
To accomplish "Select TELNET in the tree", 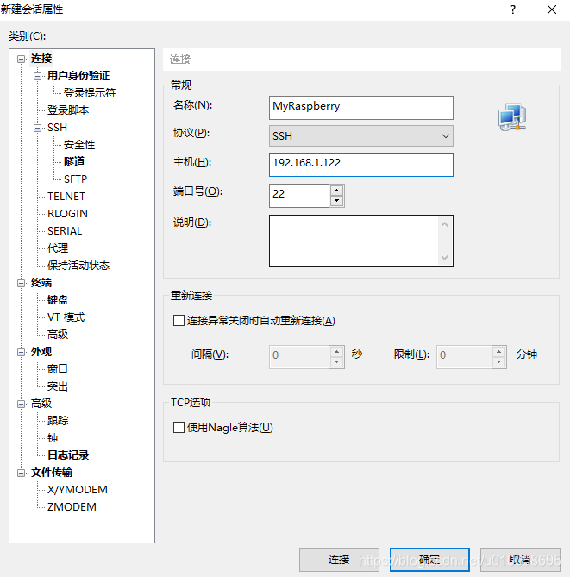I will click(66, 197).
